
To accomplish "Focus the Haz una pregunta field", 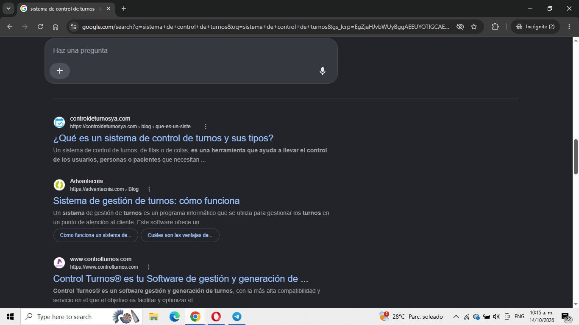I will [x=191, y=51].
